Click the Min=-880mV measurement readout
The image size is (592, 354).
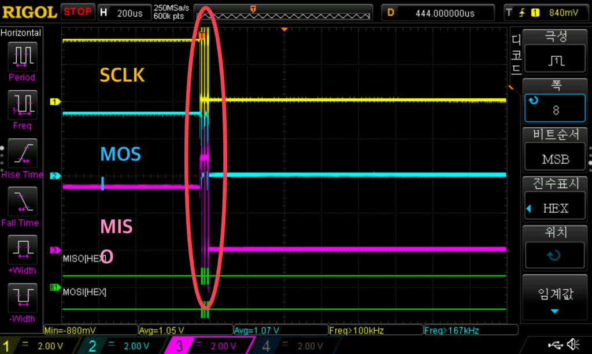(x=91, y=330)
